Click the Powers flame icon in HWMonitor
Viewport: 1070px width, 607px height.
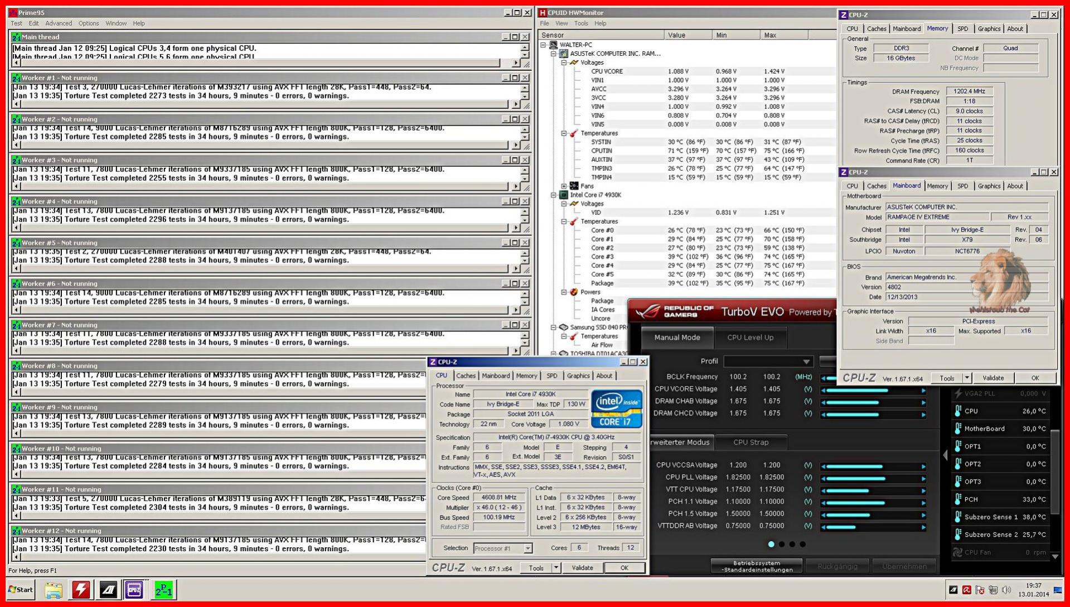coord(574,292)
